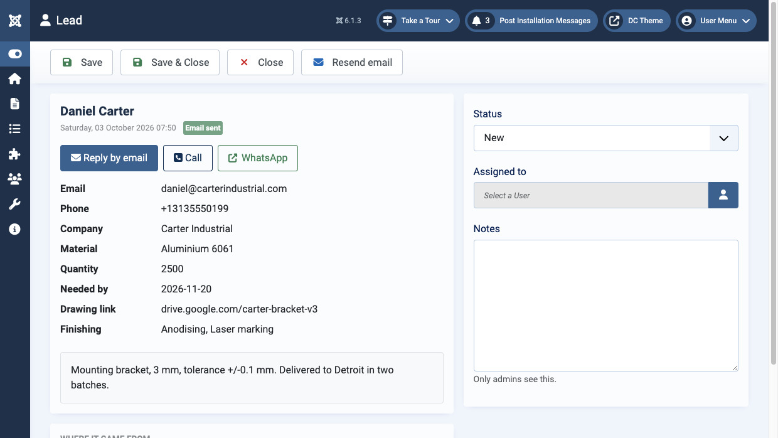Click the Only admins see this hint
Screen dimensions: 778x438
point(515,379)
